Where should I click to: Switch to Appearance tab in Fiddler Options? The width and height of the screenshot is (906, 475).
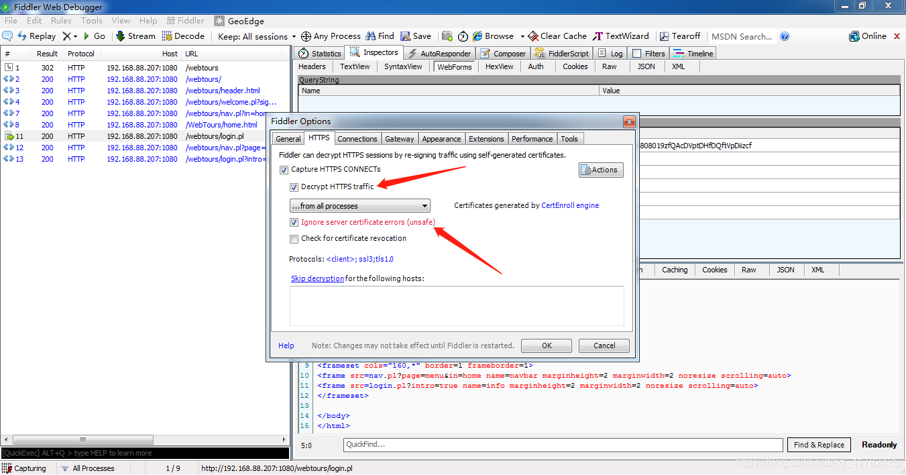pyautogui.click(x=441, y=139)
